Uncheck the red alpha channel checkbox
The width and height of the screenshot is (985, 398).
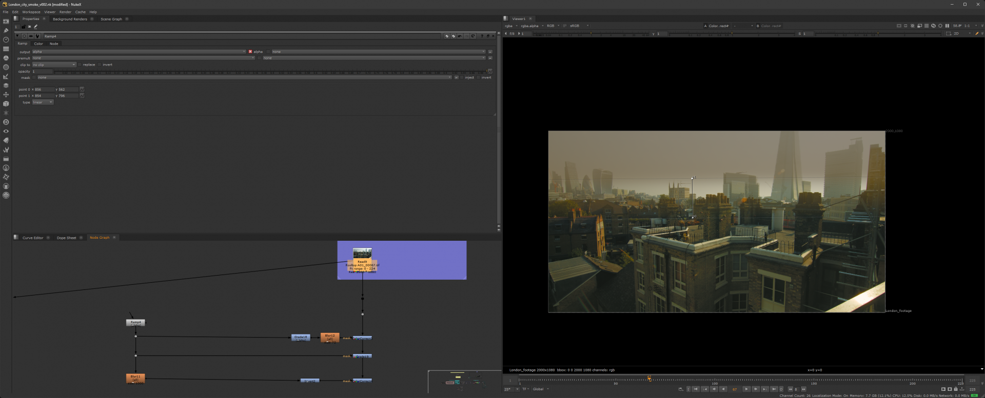pyautogui.click(x=250, y=52)
